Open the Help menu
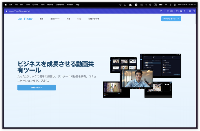The height and width of the screenshot is (131, 200). coord(77,5)
